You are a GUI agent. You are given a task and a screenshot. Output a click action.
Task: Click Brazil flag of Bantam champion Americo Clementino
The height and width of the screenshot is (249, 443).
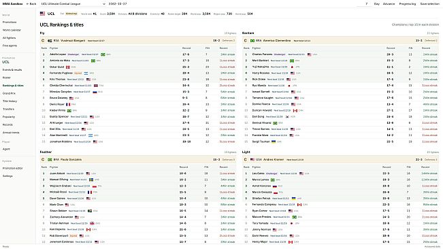click(252, 41)
